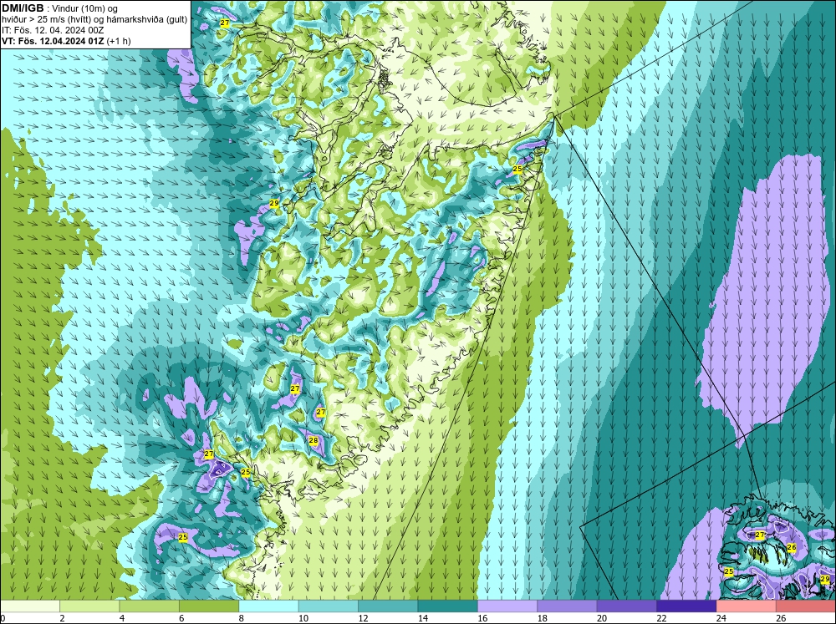Click the legend scale number "8"
The width and height of the screenshot is (836, 624).
[242, 618]
